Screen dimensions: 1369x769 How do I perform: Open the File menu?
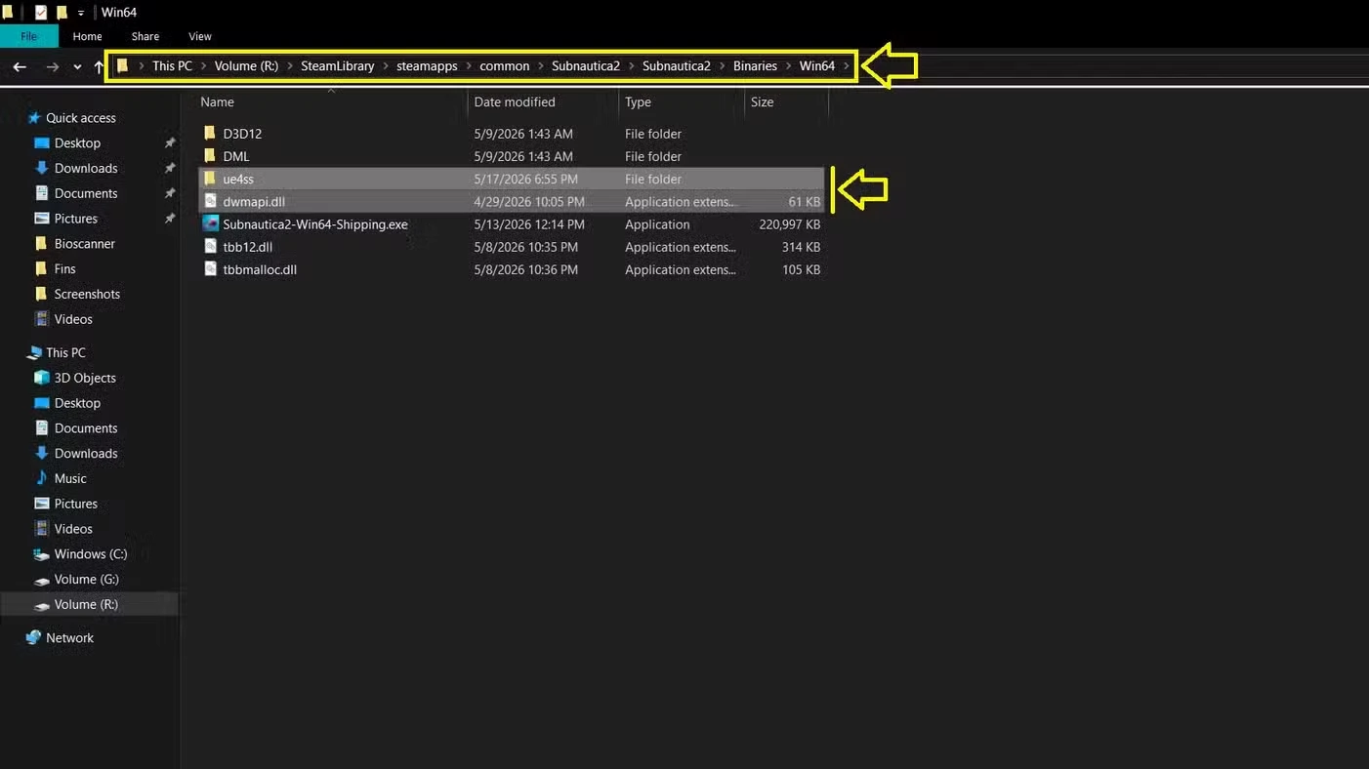[29, 36]
